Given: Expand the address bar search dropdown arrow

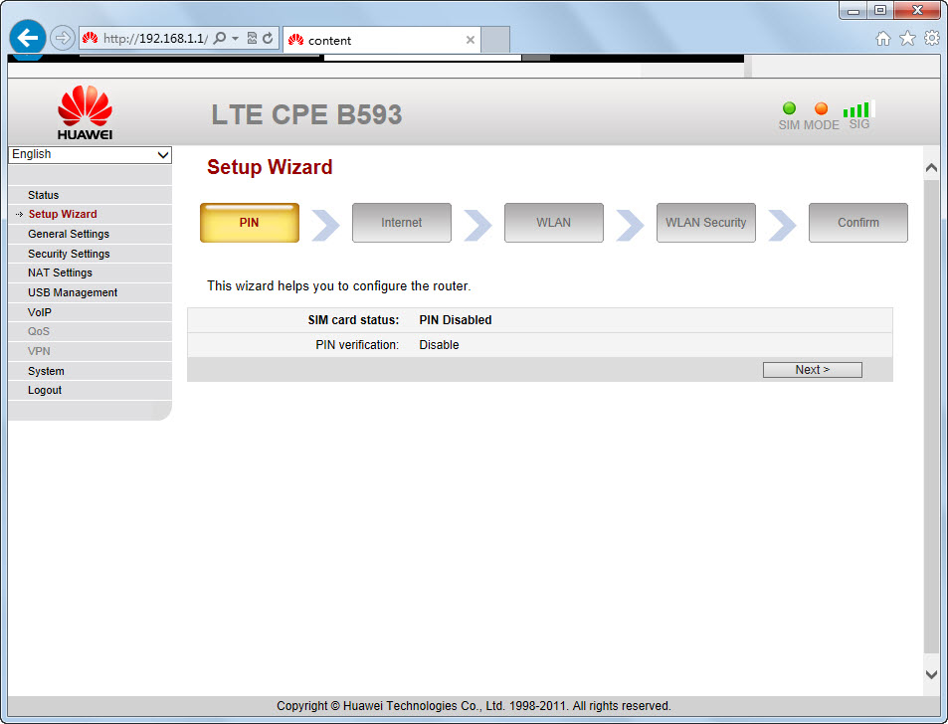Looking at the screenshot, I should pyautogui.click(x=235, y=39).
